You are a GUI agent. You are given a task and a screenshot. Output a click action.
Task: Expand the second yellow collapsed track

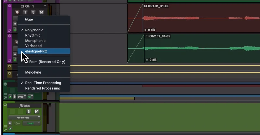(10, 73)
